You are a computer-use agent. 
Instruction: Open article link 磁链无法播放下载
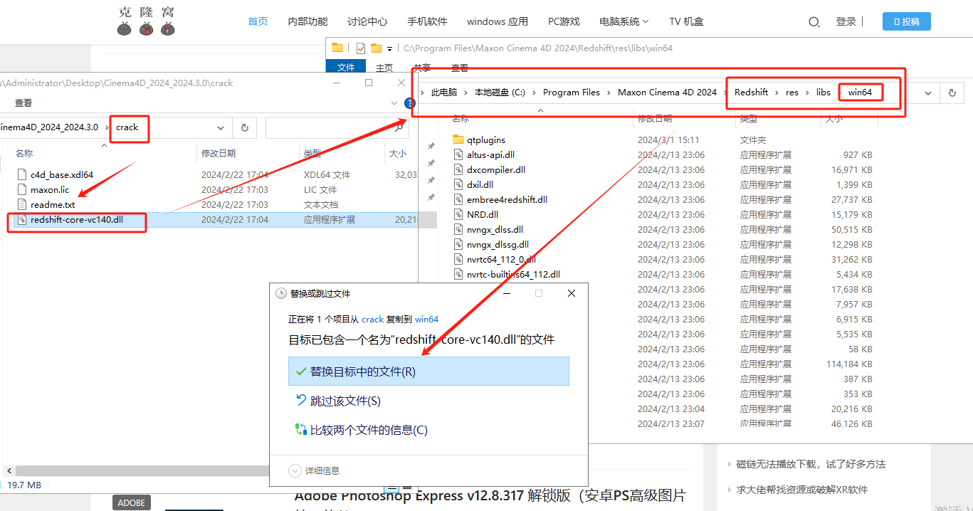point(811,464)
